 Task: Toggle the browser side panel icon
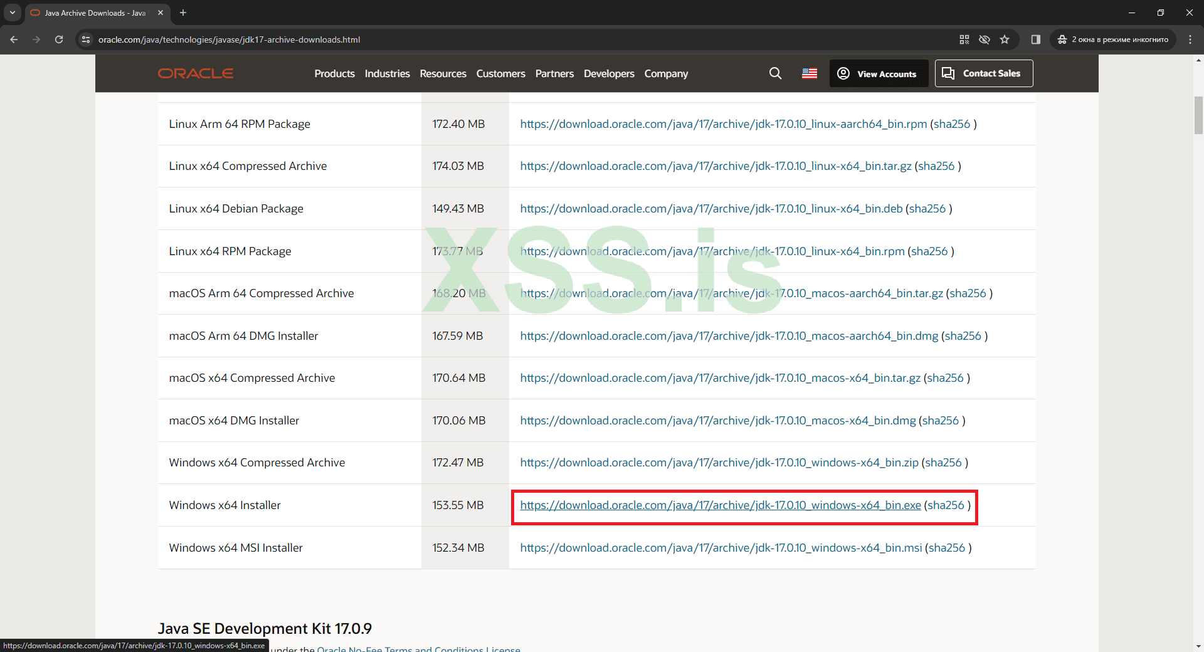click(x=1036, y=39)
